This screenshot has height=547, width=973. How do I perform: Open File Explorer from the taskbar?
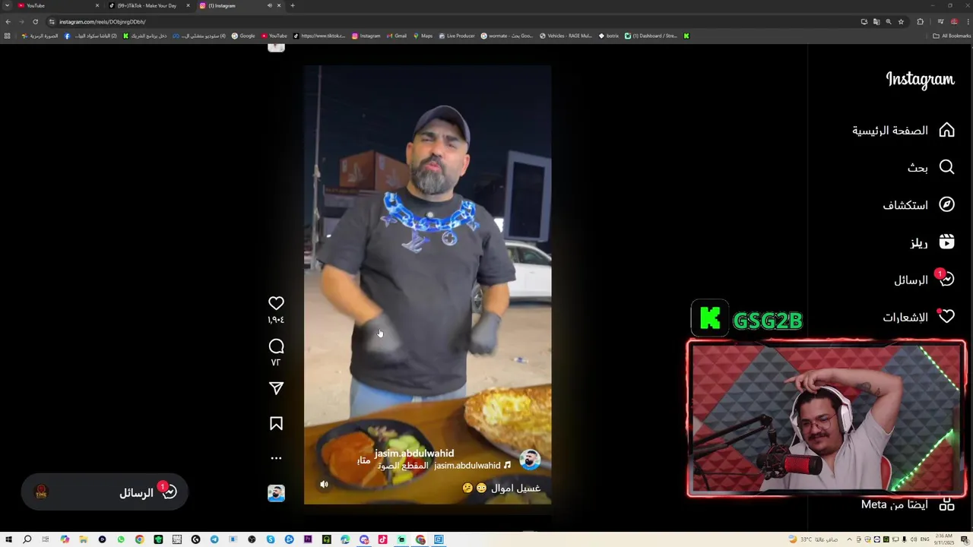pos(83,539)
